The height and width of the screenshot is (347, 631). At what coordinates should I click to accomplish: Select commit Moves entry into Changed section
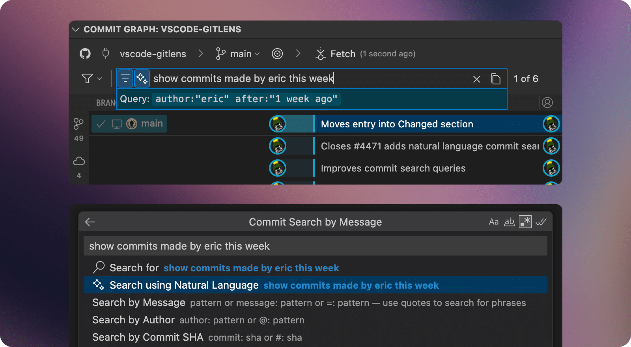pyautogui.click(x=397, y=124)
